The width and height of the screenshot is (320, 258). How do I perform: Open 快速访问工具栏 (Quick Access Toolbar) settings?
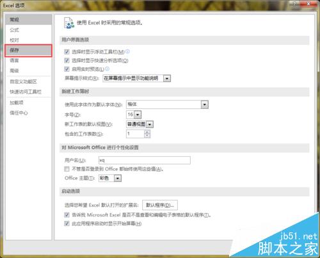(28, 92)
